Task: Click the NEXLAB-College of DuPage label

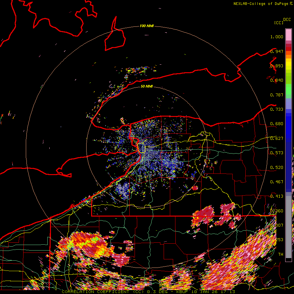Action: 261,4
